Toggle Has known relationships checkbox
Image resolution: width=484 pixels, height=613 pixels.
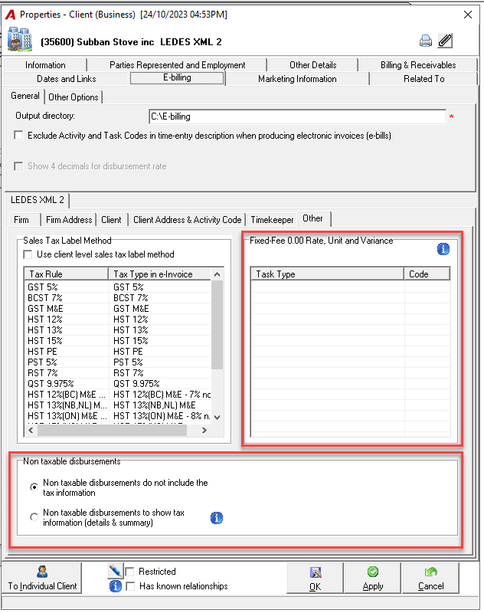click(x=130, y=586)
